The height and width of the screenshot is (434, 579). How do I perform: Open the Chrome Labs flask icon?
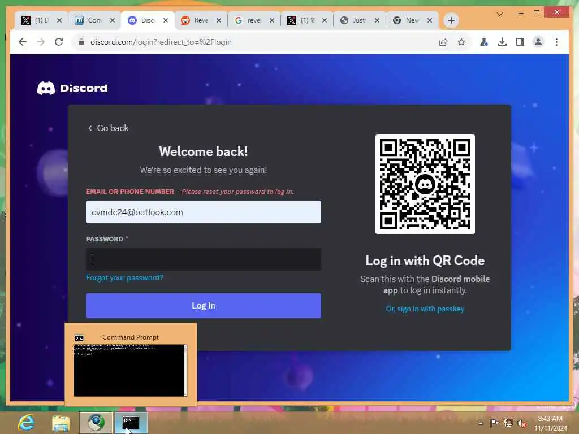click(484, 42)
